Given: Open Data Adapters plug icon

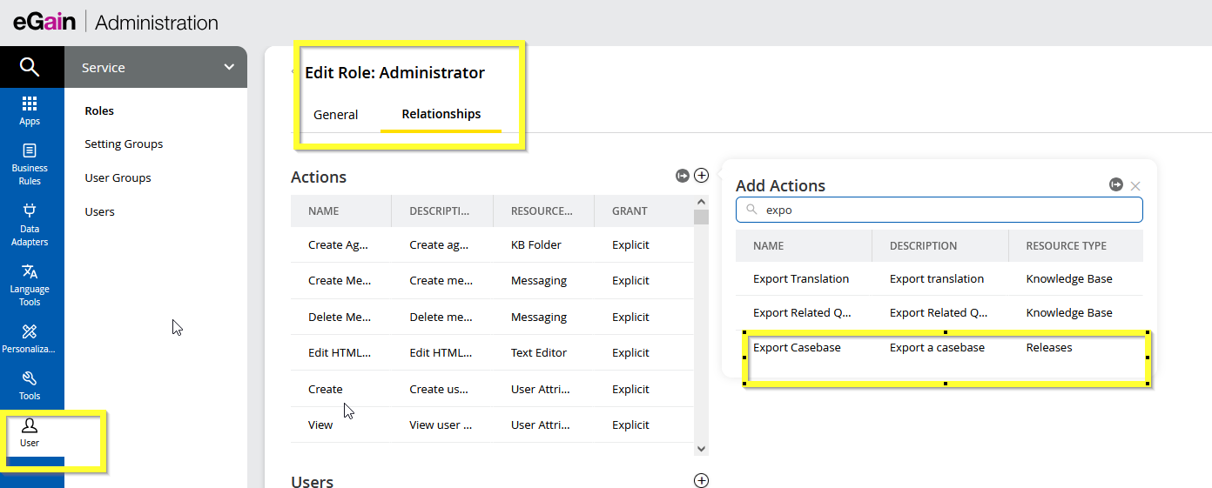Looking at the screenshot, I should point(30,223).
